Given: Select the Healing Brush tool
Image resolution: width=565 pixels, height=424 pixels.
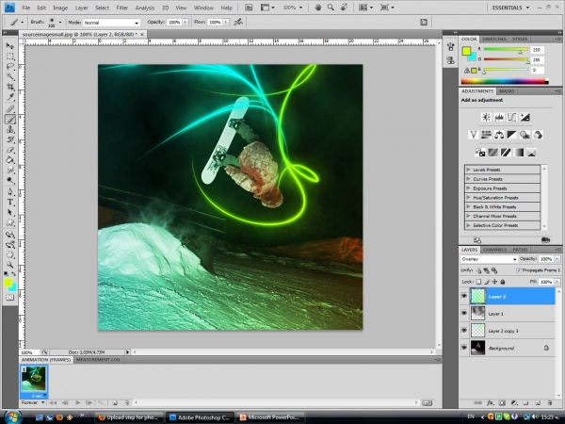Looking at the screenshot, I should pos(9,109).
